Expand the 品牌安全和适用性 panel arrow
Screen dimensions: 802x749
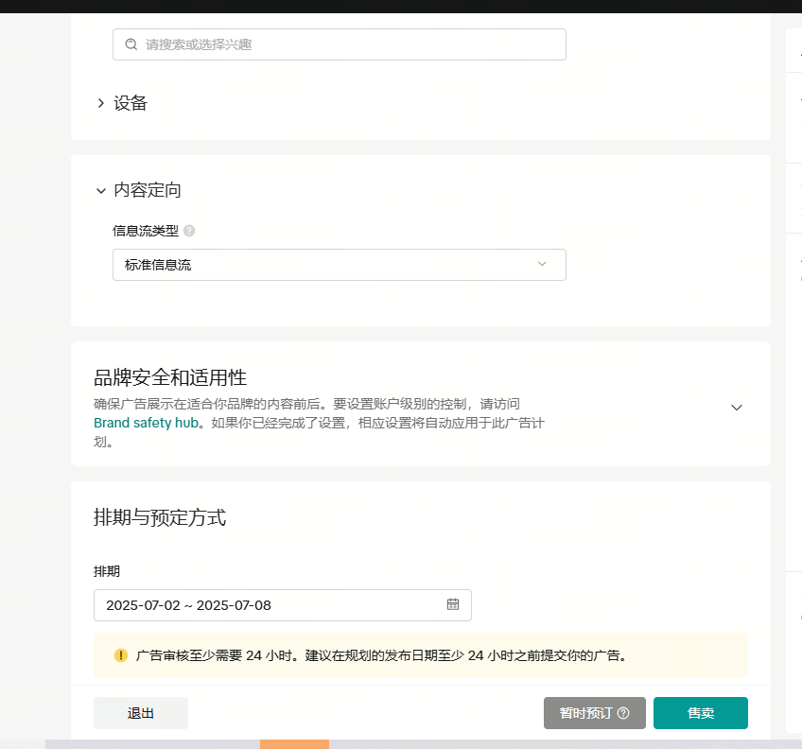[737, 407]
